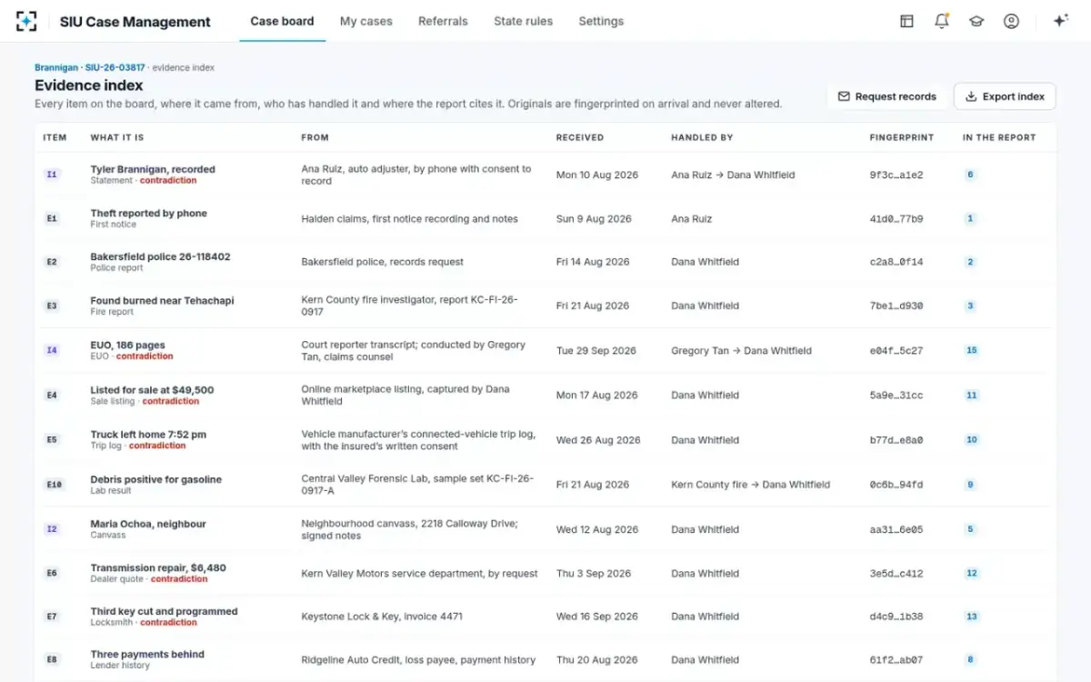Open the graduation cap learning icon
The image size is (1091, 682).
pyautogui.click(x=976, y=21)
